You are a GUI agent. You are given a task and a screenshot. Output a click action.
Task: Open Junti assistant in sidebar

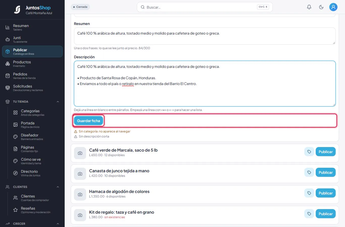point(32,39)
